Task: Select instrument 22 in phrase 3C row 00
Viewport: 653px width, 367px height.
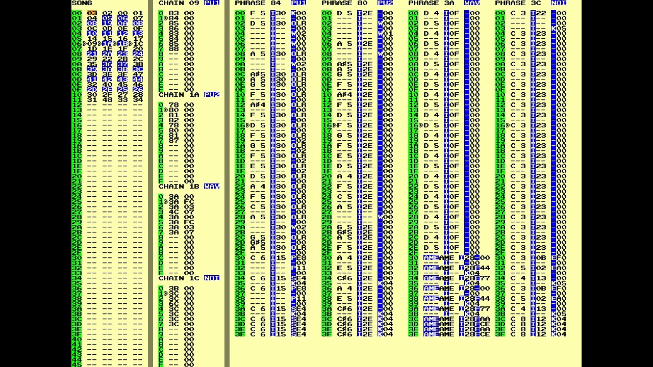Action: tap(541, 13)
